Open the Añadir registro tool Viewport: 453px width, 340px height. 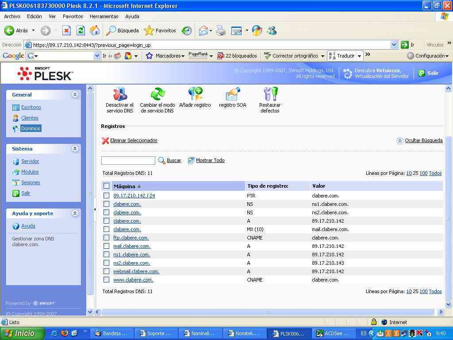coord(195,93)
